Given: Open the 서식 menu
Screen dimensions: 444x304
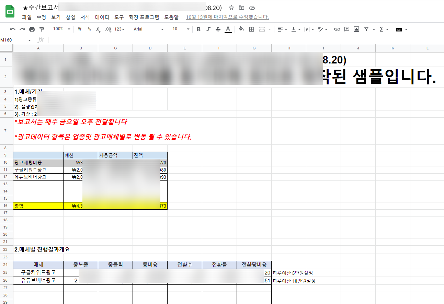Looking at the screenshot, I should (85, 17).
